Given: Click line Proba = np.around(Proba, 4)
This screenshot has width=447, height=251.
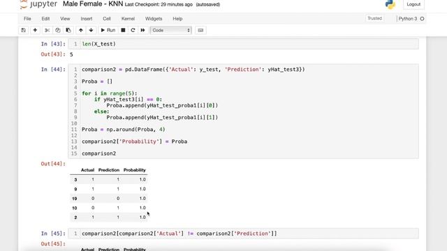Looking at the screenshot, I should coord(124,130).
